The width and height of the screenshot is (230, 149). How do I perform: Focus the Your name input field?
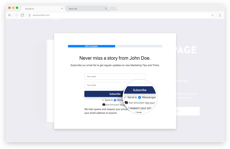[115, 76]
